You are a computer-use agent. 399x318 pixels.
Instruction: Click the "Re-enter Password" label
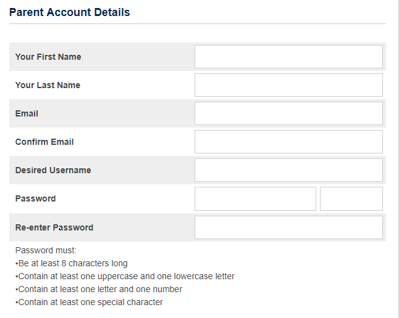tap(54, 227)
